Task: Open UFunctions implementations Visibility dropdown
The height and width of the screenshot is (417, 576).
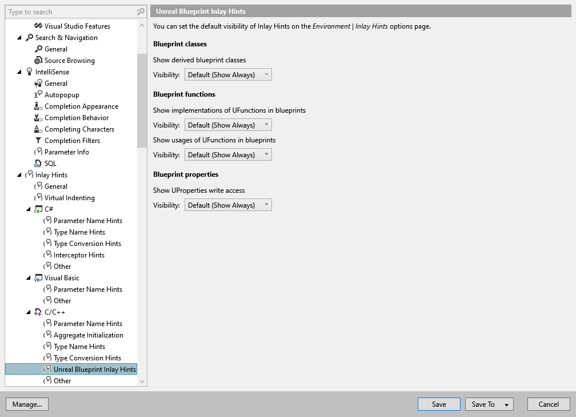Action: (x=228, y=125)
